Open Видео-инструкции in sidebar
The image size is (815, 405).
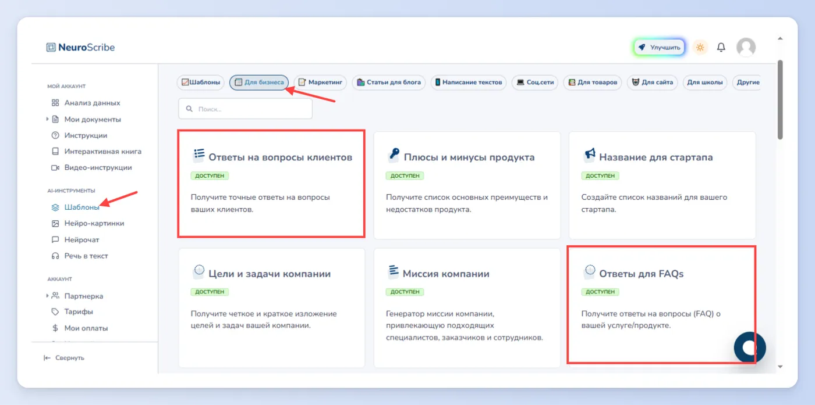tap(91, 167)
